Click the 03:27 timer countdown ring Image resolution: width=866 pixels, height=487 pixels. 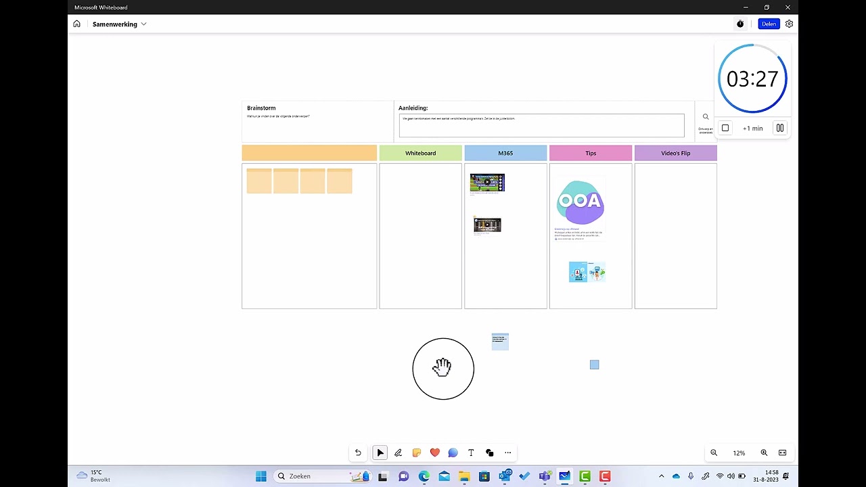[x=752, y=78]
